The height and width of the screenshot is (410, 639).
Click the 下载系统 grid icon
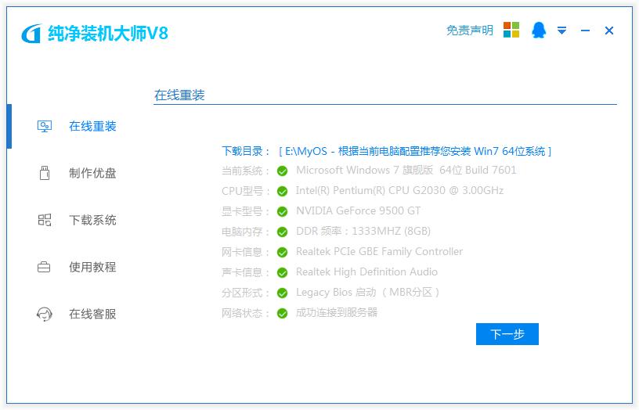click(x=45, y=220)
